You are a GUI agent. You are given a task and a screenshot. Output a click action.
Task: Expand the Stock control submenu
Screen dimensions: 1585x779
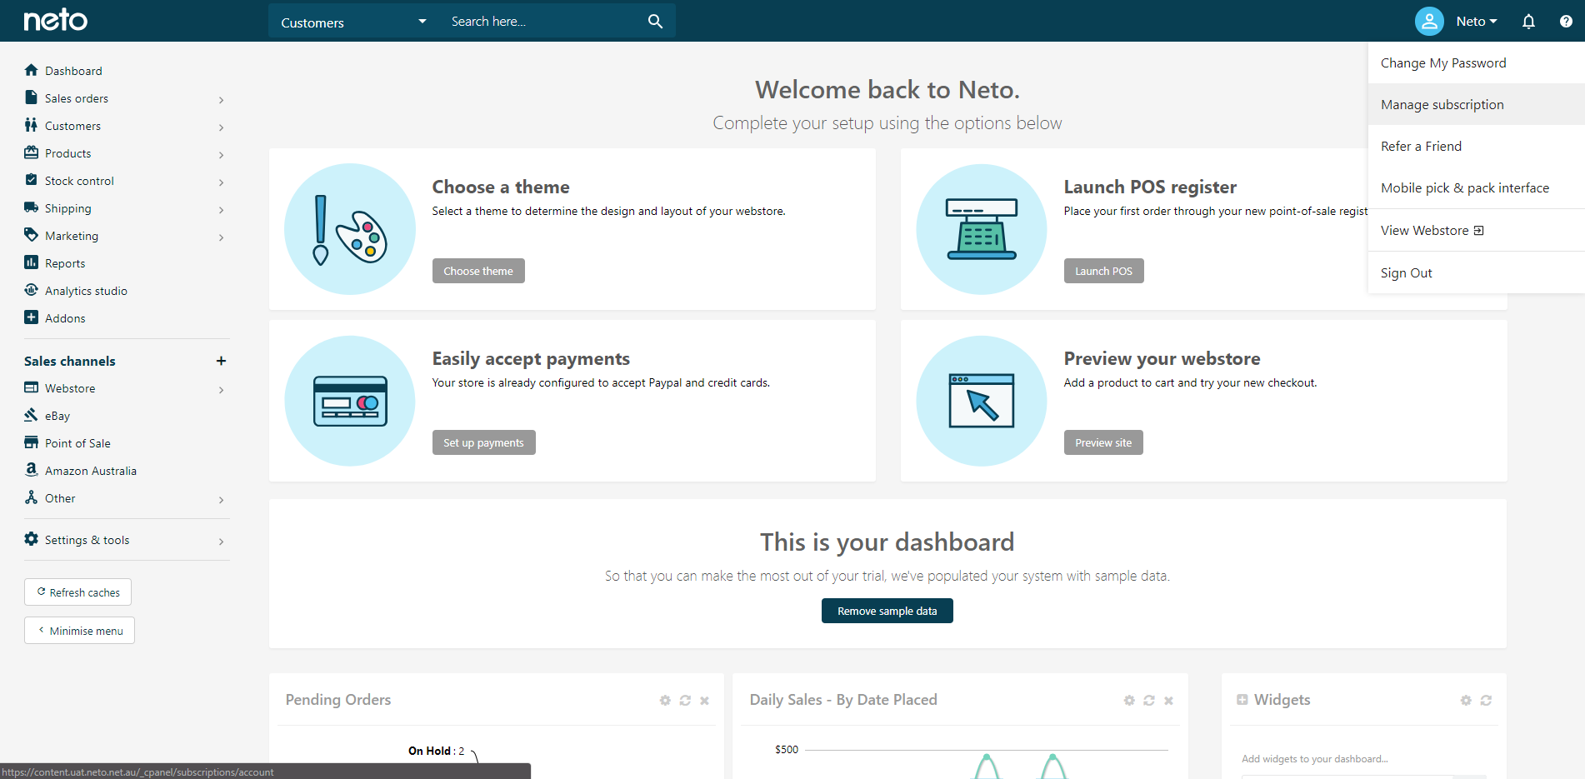[x=221, y=182]
